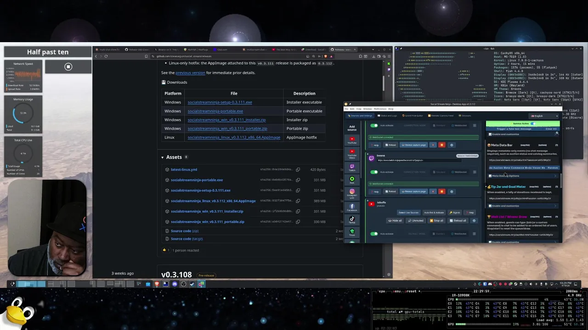Image resolution: width=588 pixels, height=330 pixels.
Task: Click the GitHub address bar URL
Action: pos(184,56)
